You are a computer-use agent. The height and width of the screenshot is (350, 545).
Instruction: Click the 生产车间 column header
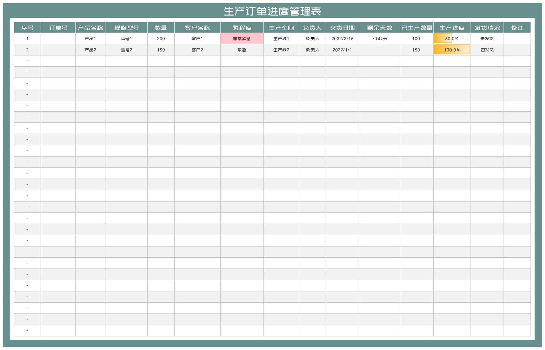click(x=281, y=28)
